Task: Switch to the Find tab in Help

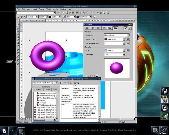Action: click(x=55, y=89)
